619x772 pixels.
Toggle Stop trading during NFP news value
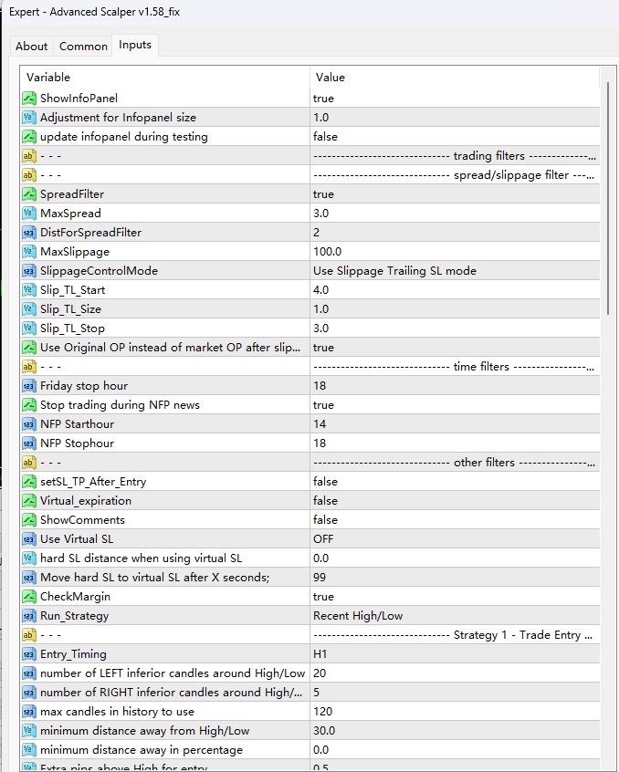click(x=323, y=404)
